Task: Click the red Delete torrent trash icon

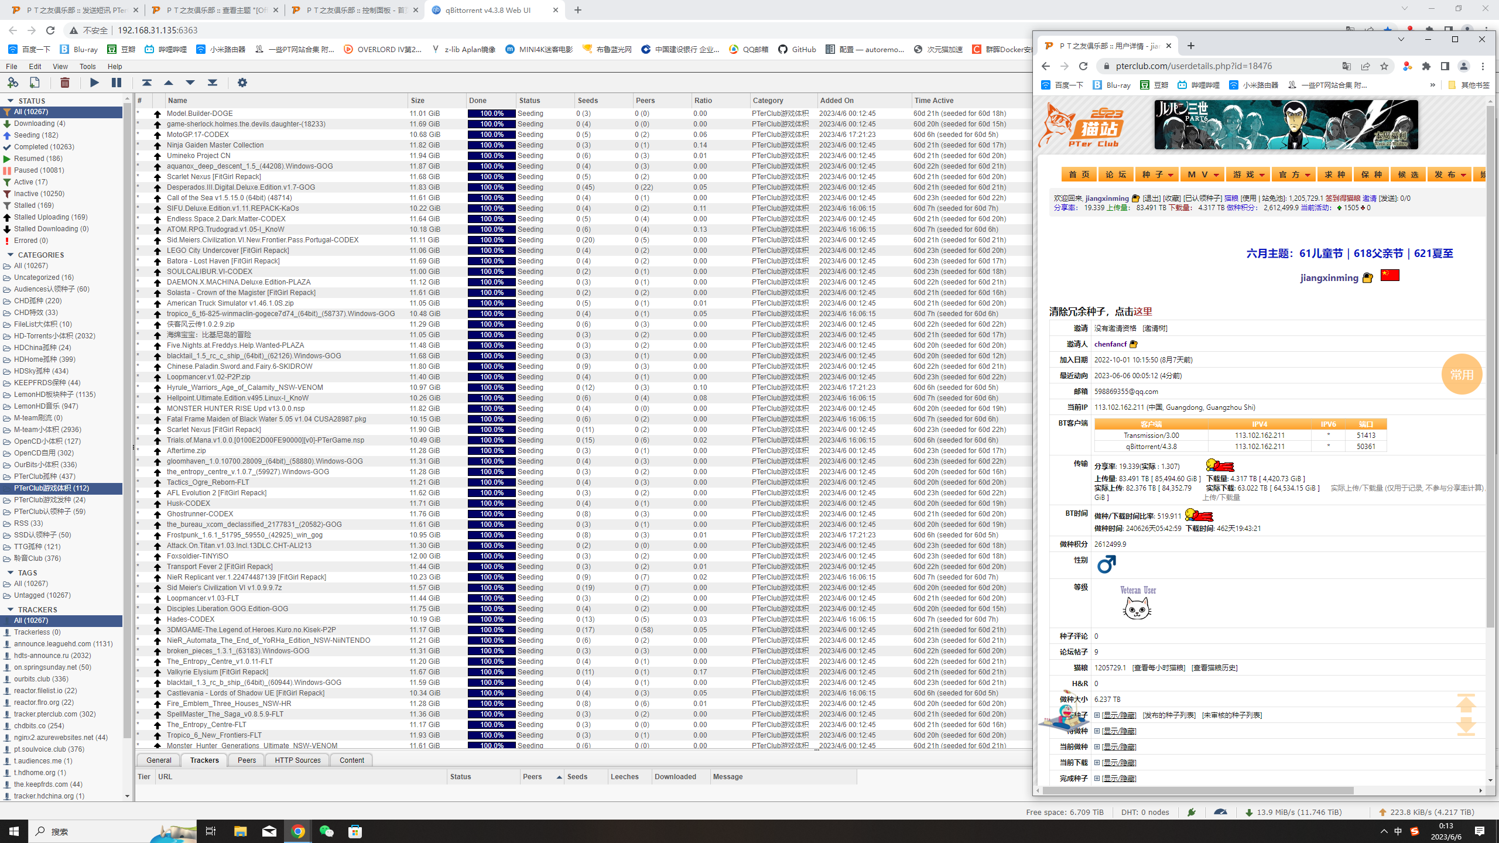Action: coord(65,83)
